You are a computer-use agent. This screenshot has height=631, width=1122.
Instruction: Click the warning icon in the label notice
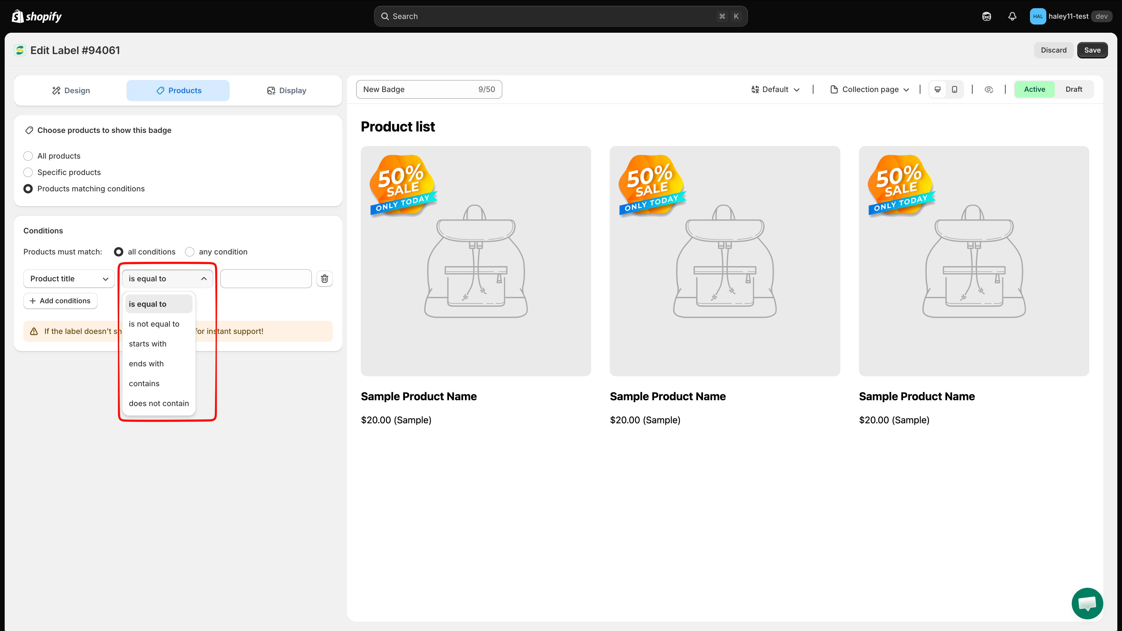(x=34, y=331)
